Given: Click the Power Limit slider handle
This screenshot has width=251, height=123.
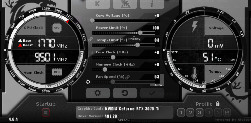Looking at the screenshot, I should pyautogui.click(x=140, y=33).
